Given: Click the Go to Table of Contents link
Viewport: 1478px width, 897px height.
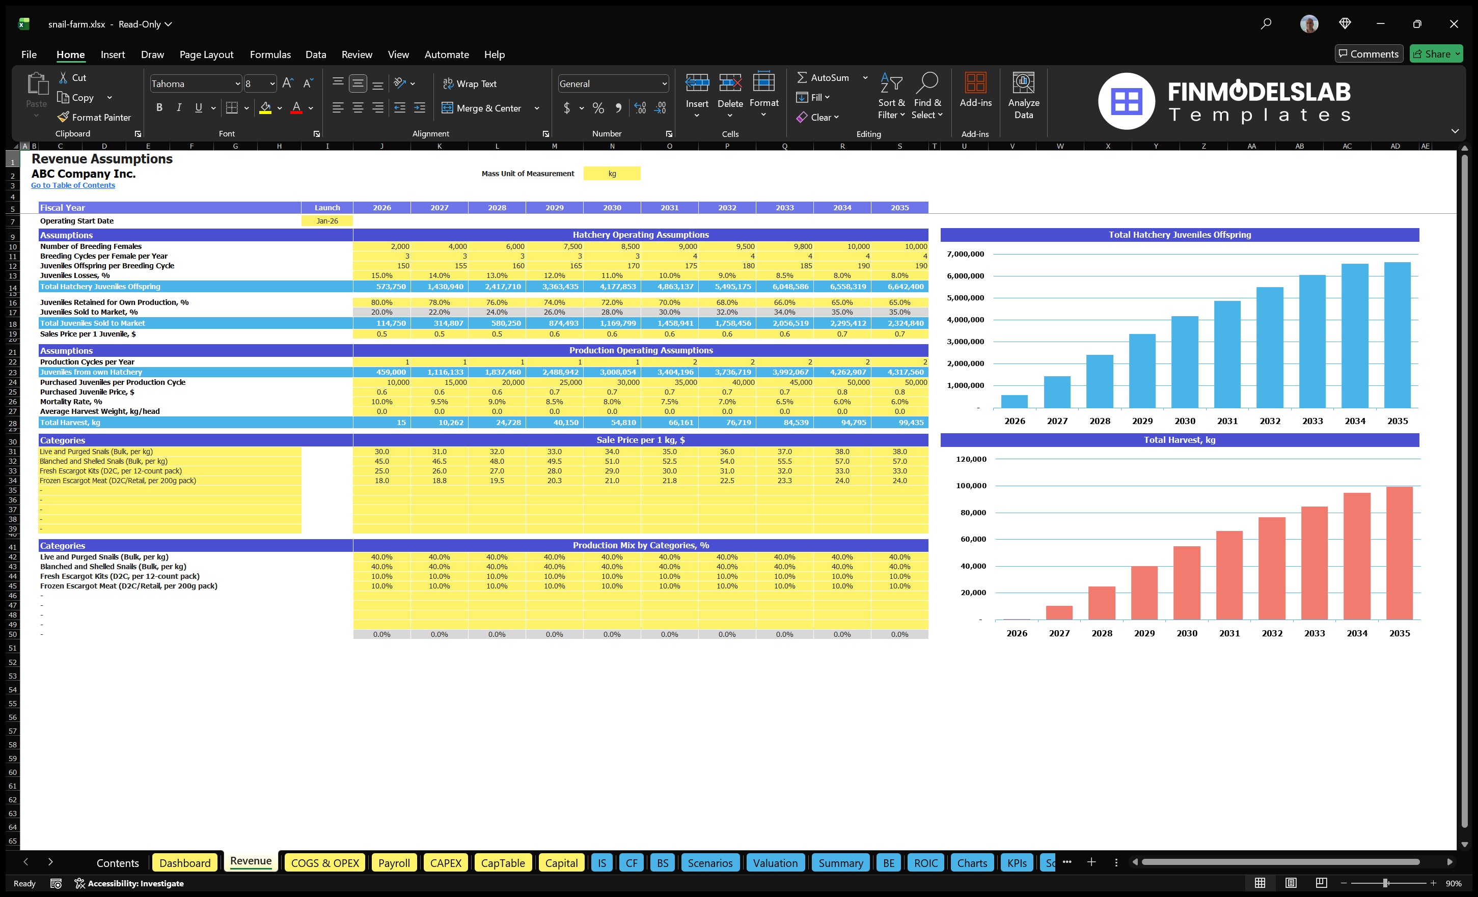Looking at the screenshot, I should [x=73, y=185].
